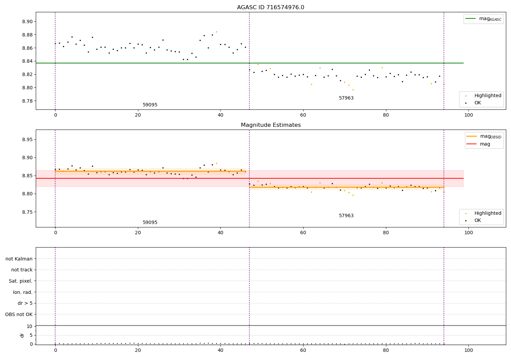Viewport: 511px width, 358px height.
Task: Click the 'OBS not OK' axis label
Action: (x=19, y=314)
